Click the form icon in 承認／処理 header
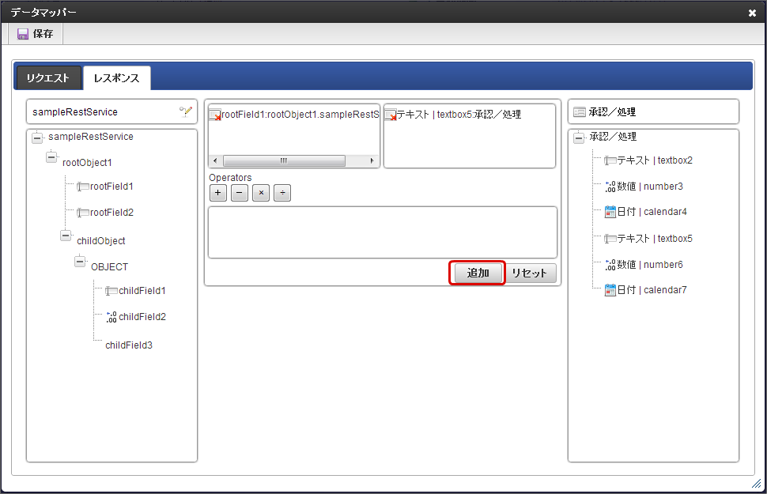This screenshot has width=767, height=494. [579, 112]
